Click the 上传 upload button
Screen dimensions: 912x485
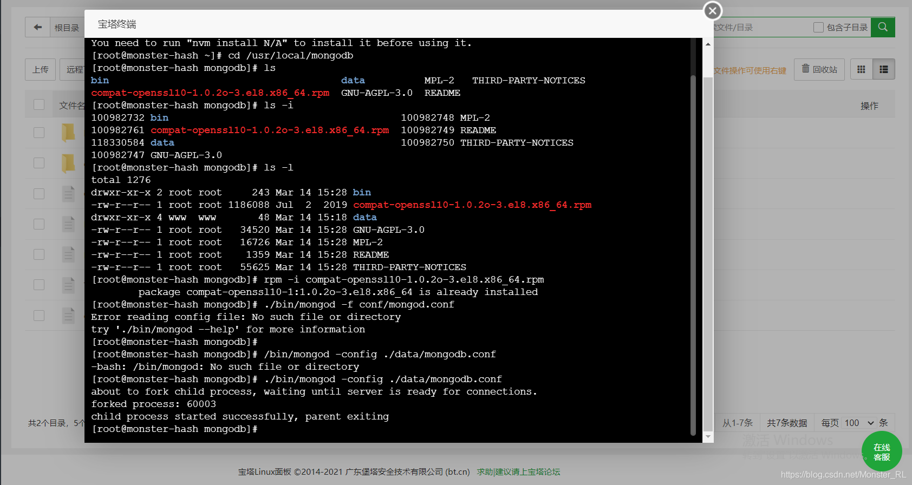pyautogui.click(x=41, y=69)
